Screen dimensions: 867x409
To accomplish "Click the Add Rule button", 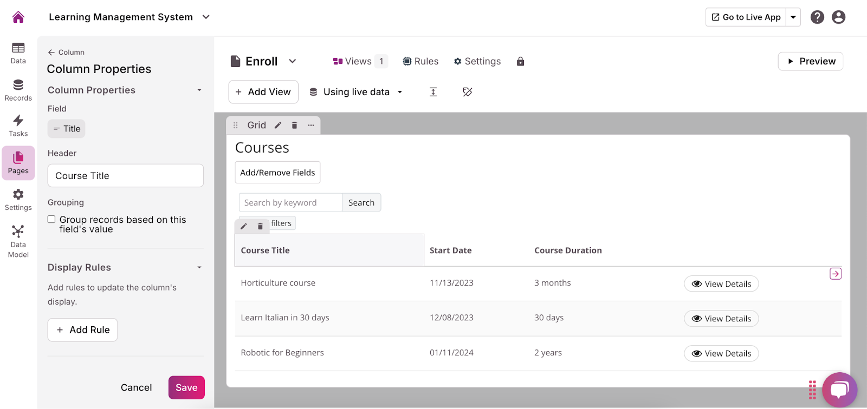I will [x=83, y=330].
